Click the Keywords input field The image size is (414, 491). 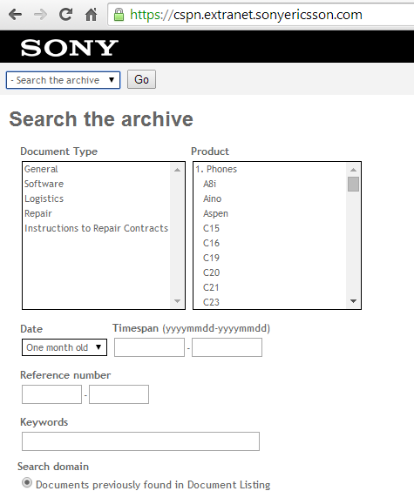point(140,441)
